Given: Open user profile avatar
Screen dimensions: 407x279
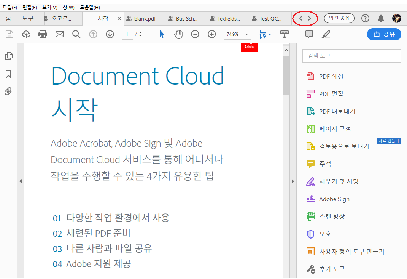Looking at the screenshot, I should pyautogui.click(x=397, y=18).
